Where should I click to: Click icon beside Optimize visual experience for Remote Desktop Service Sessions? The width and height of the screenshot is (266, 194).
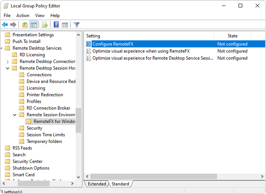(x=88, y=58)
